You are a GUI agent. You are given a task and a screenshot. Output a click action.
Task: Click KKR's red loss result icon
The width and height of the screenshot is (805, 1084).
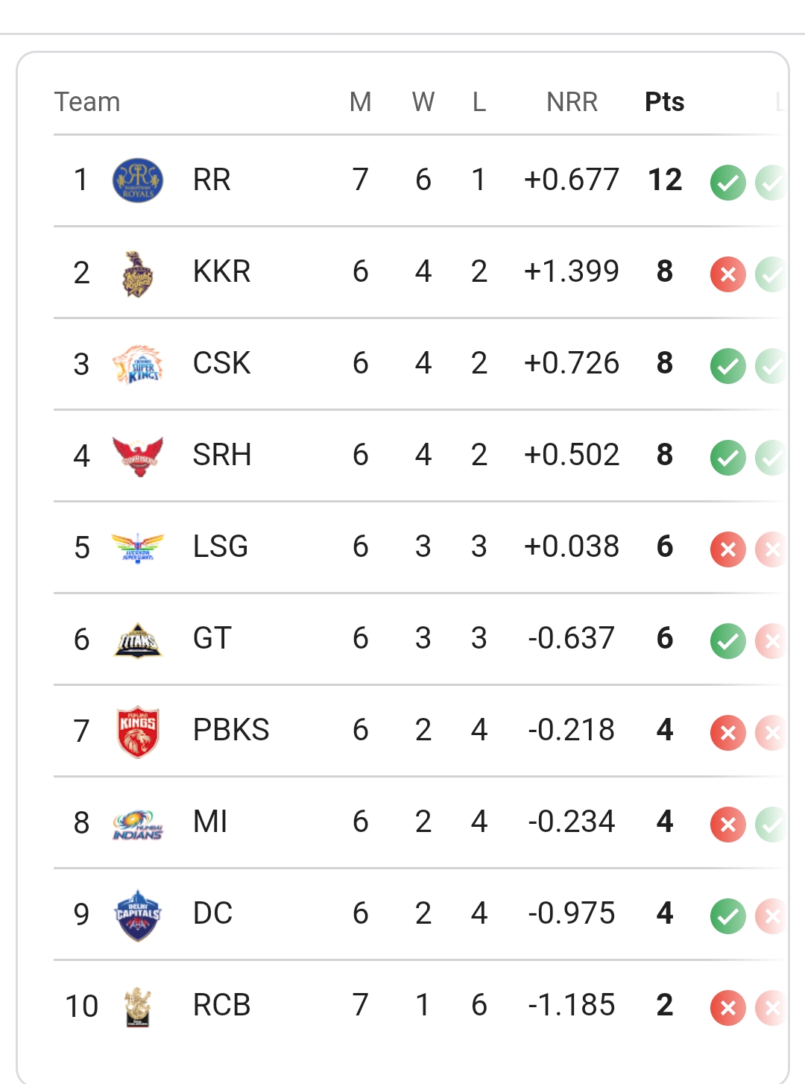coord(728,274)
